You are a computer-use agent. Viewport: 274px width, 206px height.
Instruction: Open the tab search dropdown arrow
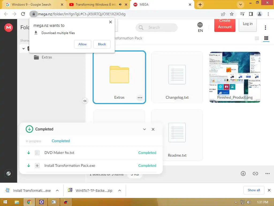(241, 5)
